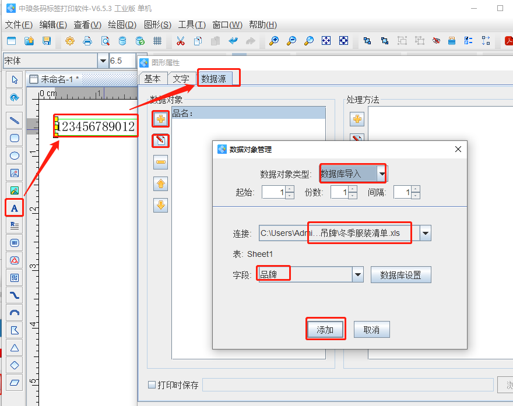The width and height of the screenshot is (513, 406).
Task: Increase the 起始 value with up stepper
Action: click(x=290, y=189)
